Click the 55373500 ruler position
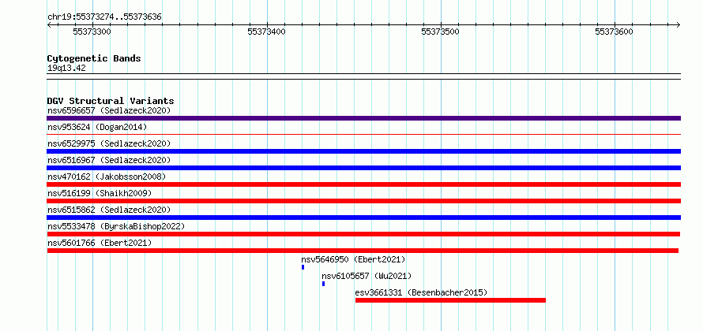 [x=440, y=32]
